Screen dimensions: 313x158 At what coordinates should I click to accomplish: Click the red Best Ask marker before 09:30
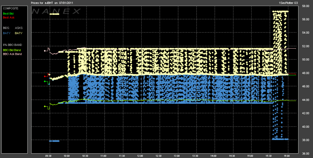coord(45,76)
